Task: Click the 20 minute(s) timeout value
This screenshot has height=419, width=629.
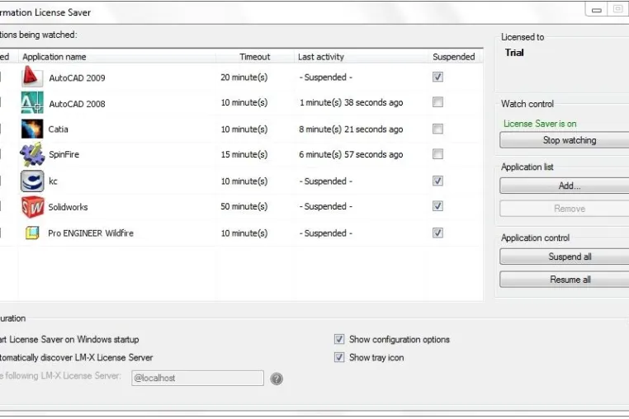Action: point(244,77)
